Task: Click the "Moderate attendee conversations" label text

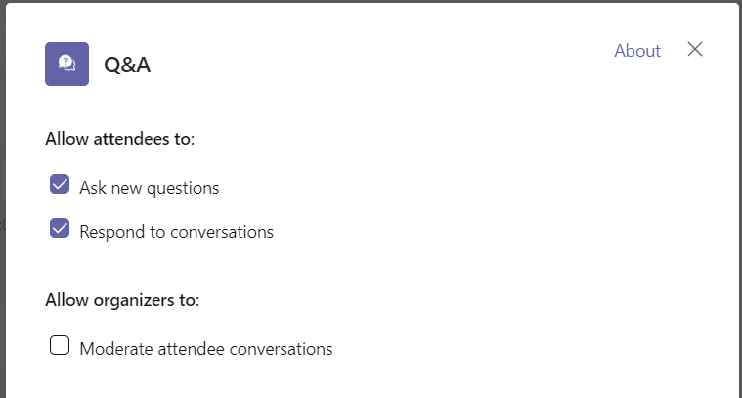Action: click(x=206, y=348)
